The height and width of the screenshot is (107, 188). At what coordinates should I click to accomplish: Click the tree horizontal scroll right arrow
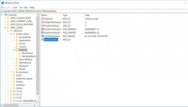[35, 105]
